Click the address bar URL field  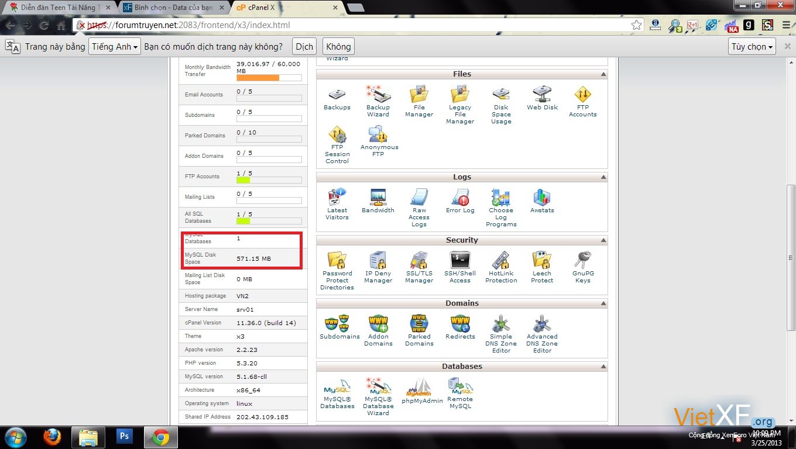click(x=358, y=25)
